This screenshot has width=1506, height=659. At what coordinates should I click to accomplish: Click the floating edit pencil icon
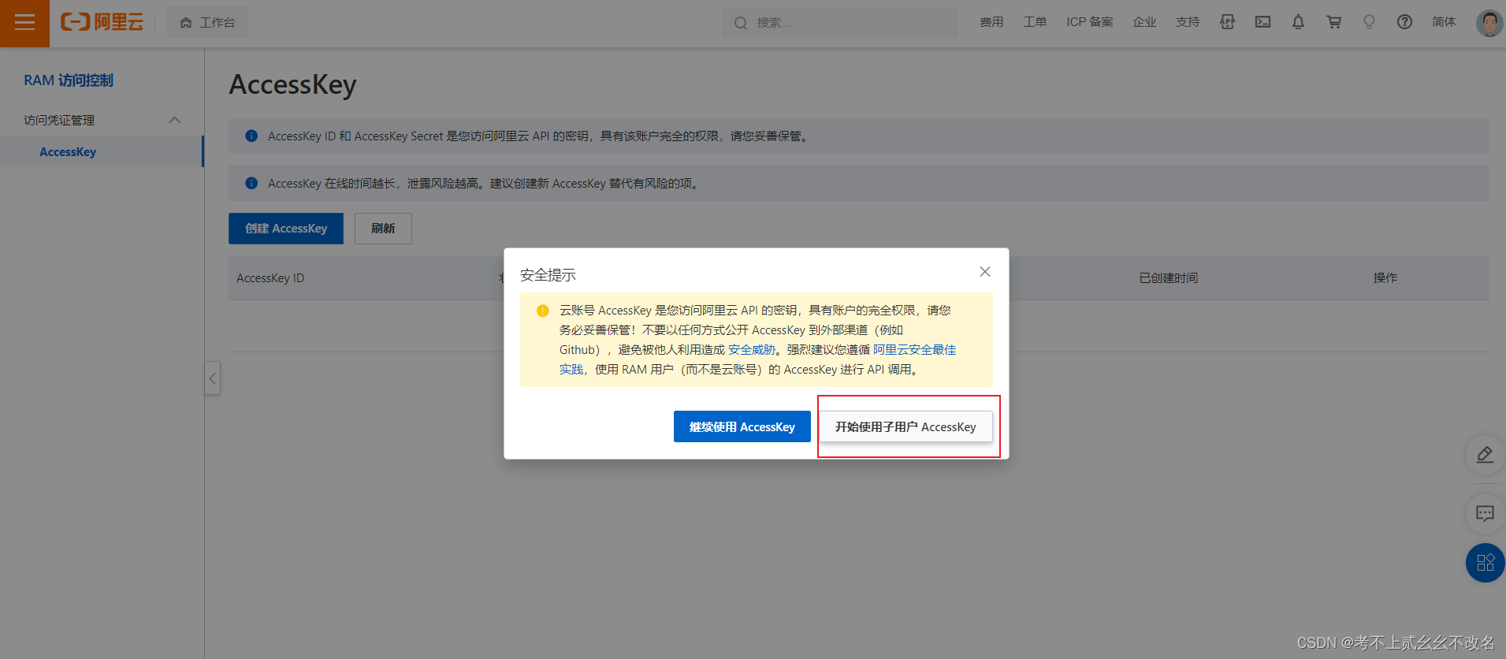click(x=1485, y=455)
